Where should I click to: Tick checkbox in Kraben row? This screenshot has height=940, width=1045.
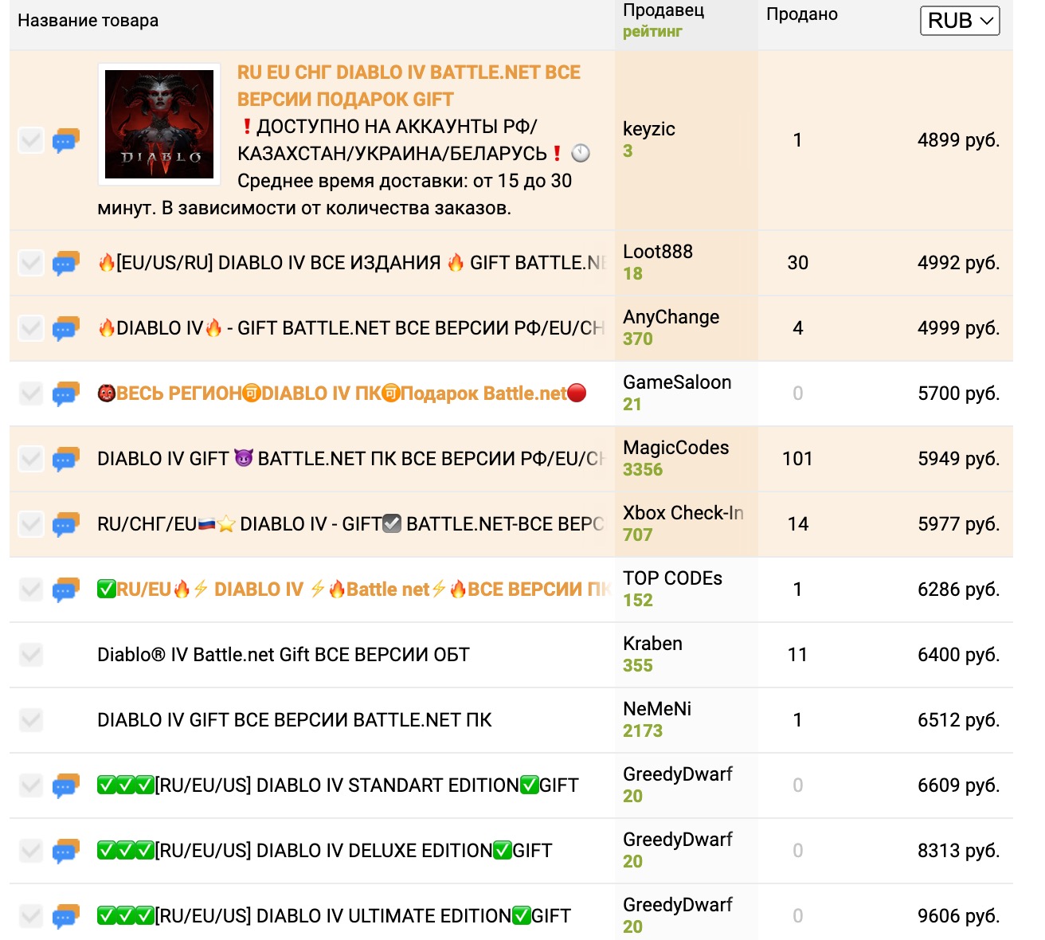click(x=31, y=655)
